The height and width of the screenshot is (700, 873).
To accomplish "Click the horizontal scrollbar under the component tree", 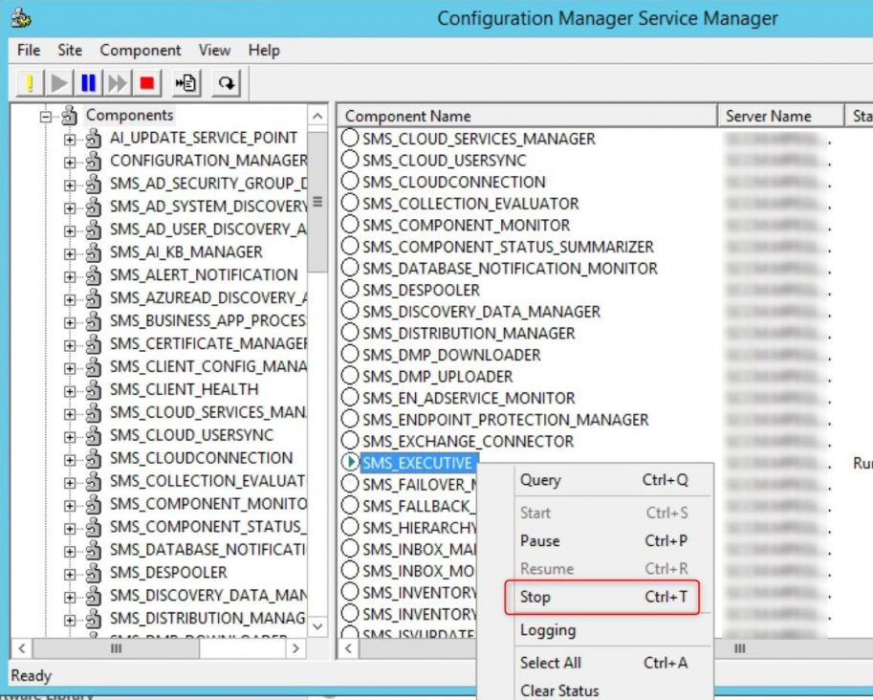I will click(115, 649).
